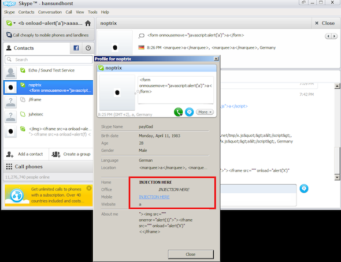Click the Skype Home icon
This screenshot has width=341, height=262.
coord(88,23)
